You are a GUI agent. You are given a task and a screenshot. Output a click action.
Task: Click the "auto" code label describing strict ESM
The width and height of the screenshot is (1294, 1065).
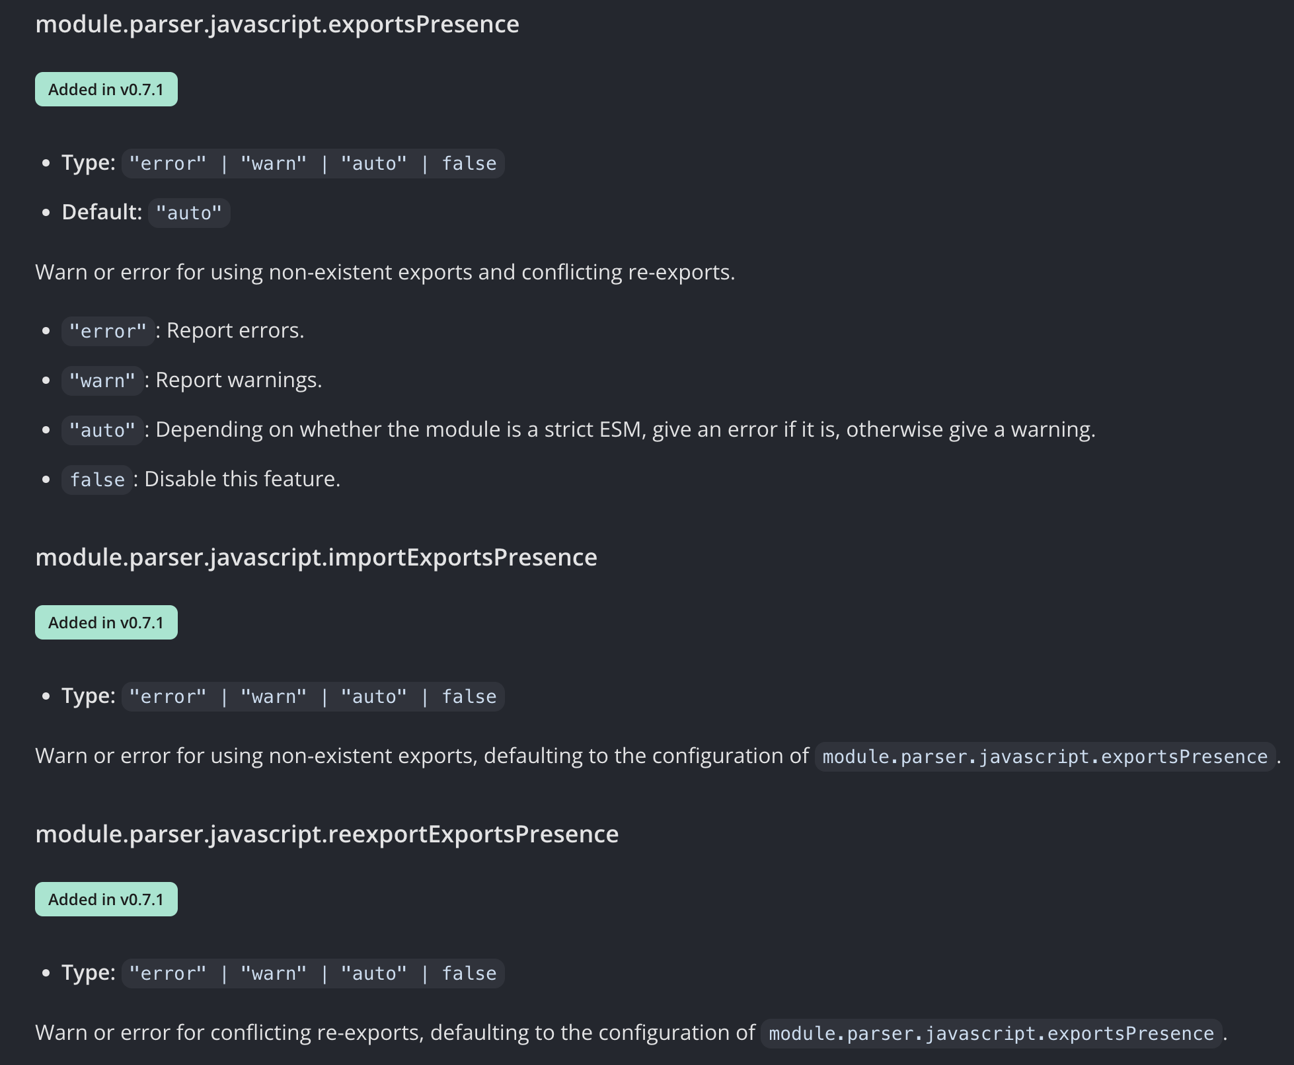click(102, 430)
